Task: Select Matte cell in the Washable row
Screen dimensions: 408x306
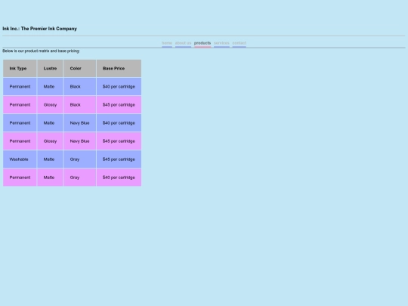Action: point(50,159)
